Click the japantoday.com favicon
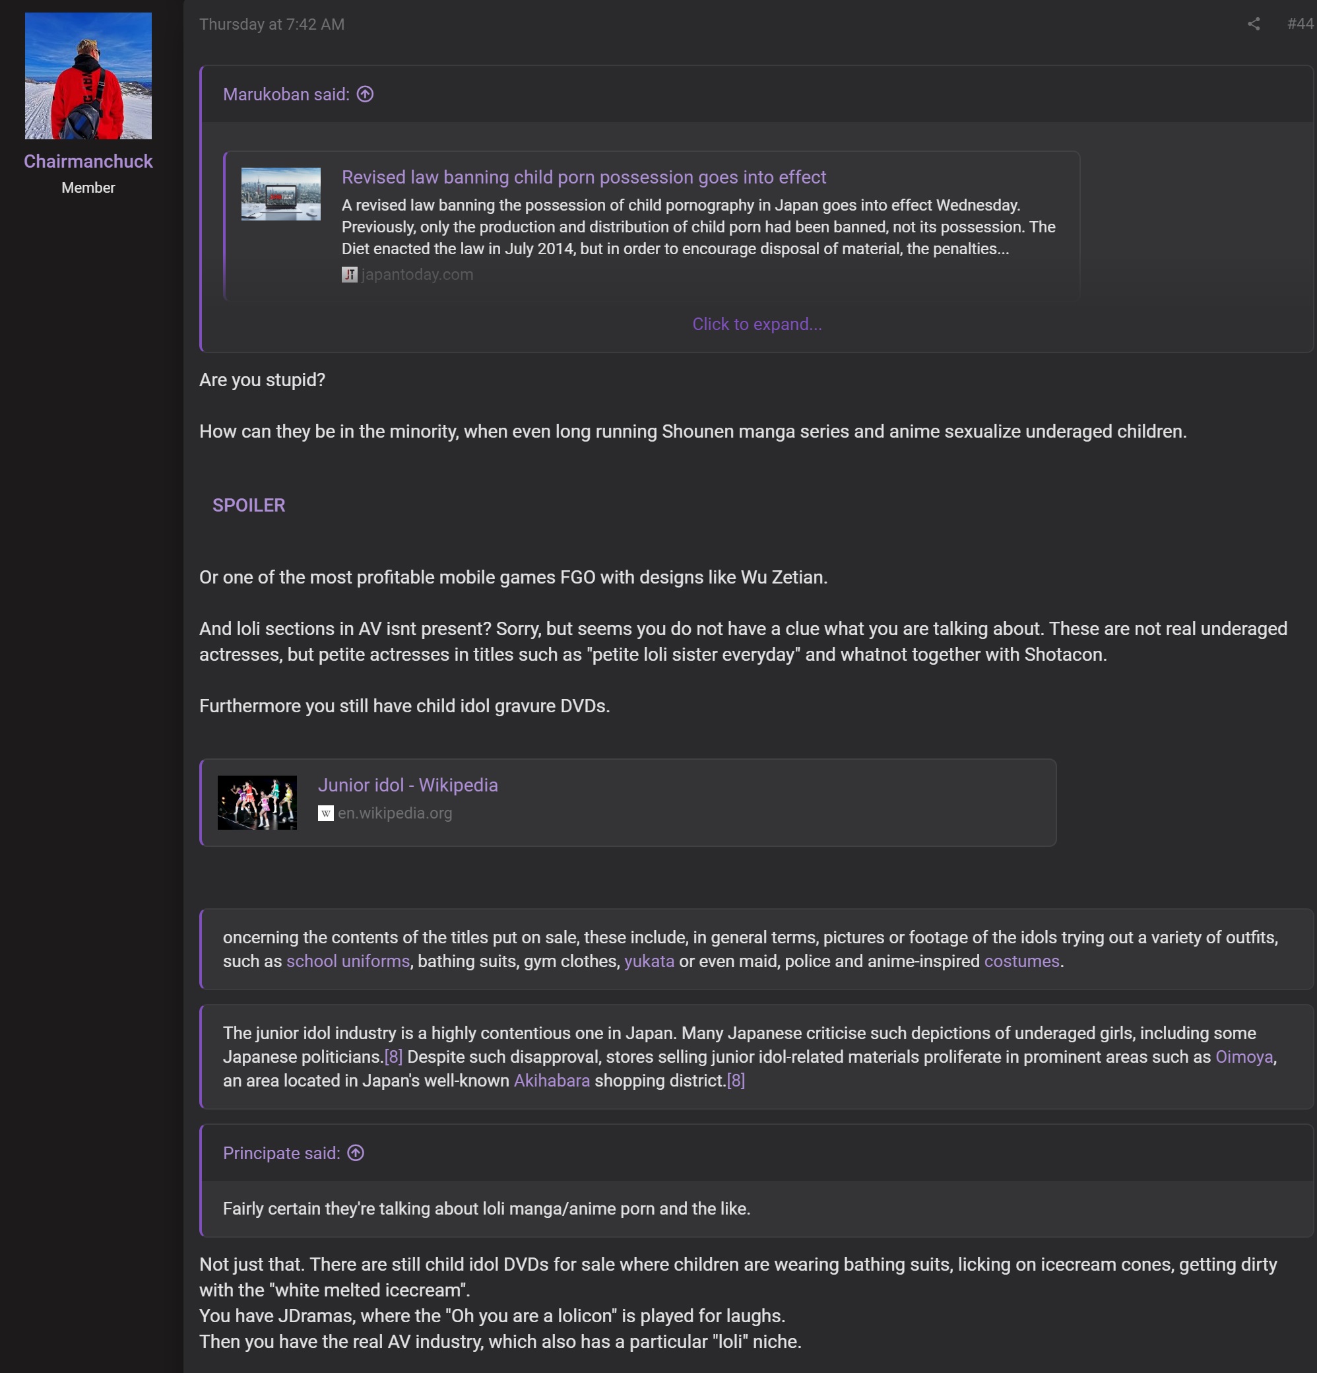 coord(350,275)
